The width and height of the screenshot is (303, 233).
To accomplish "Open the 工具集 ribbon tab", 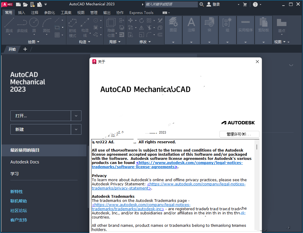I will click(66, 12).
